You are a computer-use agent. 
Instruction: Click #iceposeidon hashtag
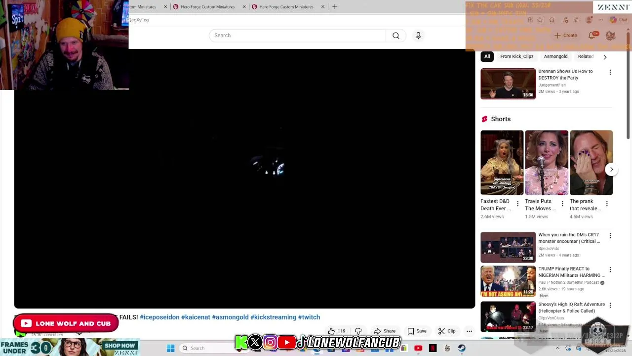coord(159,317)
